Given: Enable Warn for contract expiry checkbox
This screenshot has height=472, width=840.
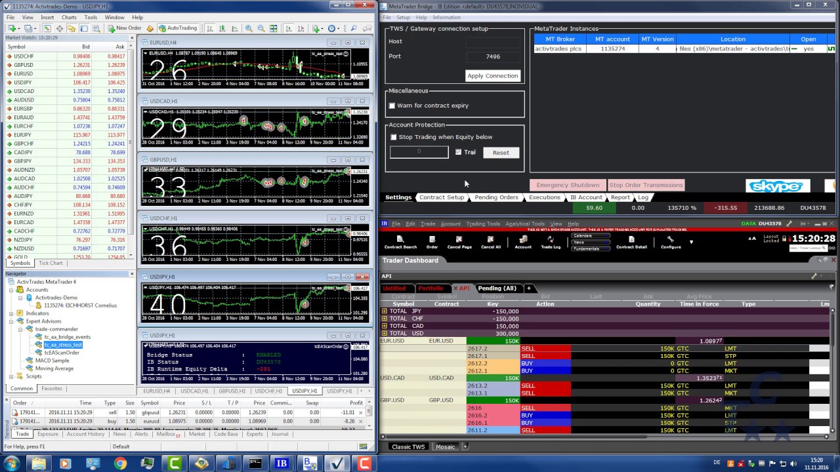Looking at the screenshot, I should pyautogui.click(x=392, y=106).
